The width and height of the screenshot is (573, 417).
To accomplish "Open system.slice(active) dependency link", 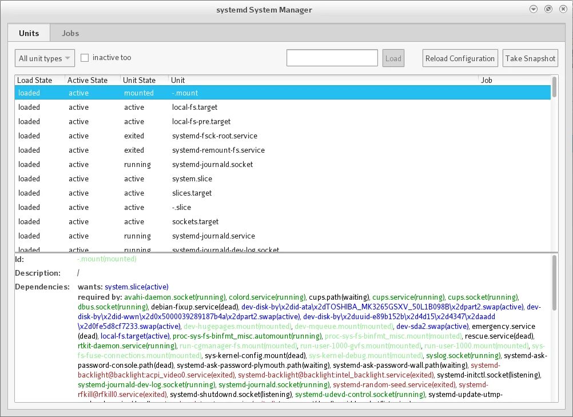I will [x=137, y=287].
